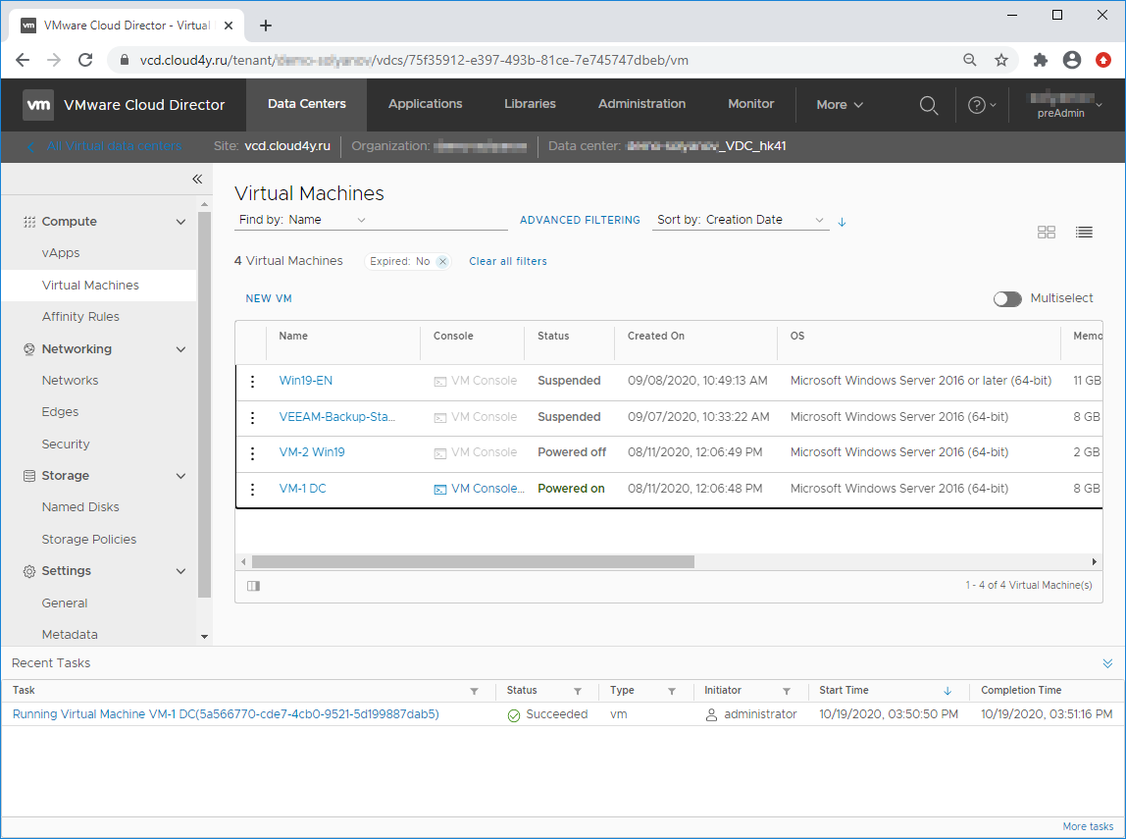Image resolution: width=1126 pixels, height=839 pixels.
Task: Select Affinity Rules in the sidebar
Action: click(x=80, y=317)
